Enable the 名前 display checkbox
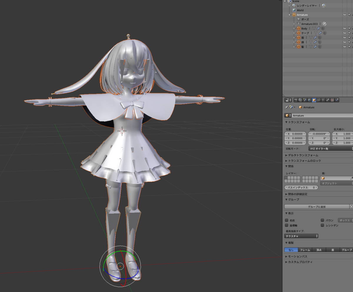Viewport: 353px width, 292px height. (x=287, y=220)
